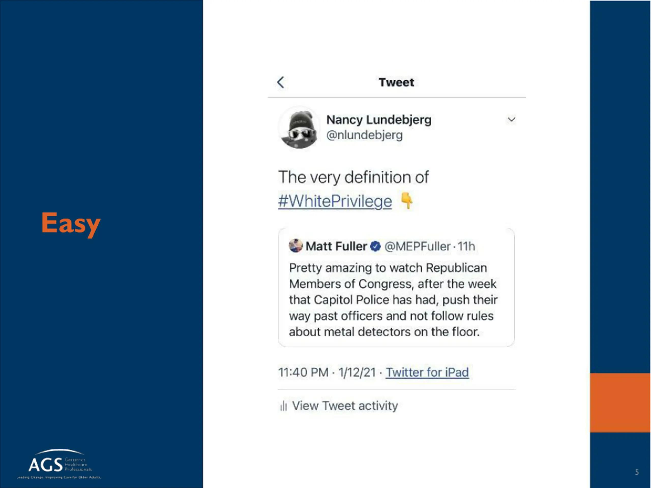The image size is (651, 488).
Task: Open the #WhitePrivilege hashtag link
Action: coord(335,202)
